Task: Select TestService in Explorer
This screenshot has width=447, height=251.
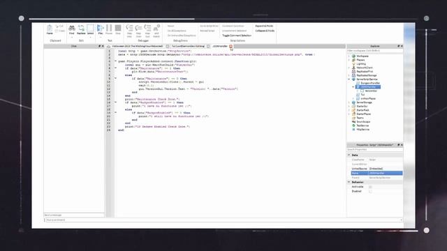Action: pyautogui.click(x=362, y=125)
